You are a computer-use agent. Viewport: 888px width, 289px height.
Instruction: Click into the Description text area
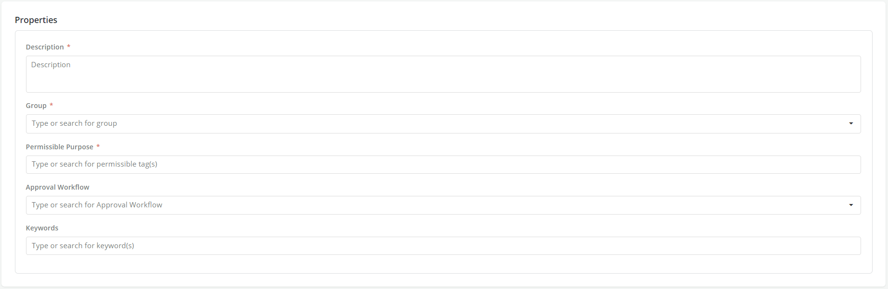coord(443,74)
